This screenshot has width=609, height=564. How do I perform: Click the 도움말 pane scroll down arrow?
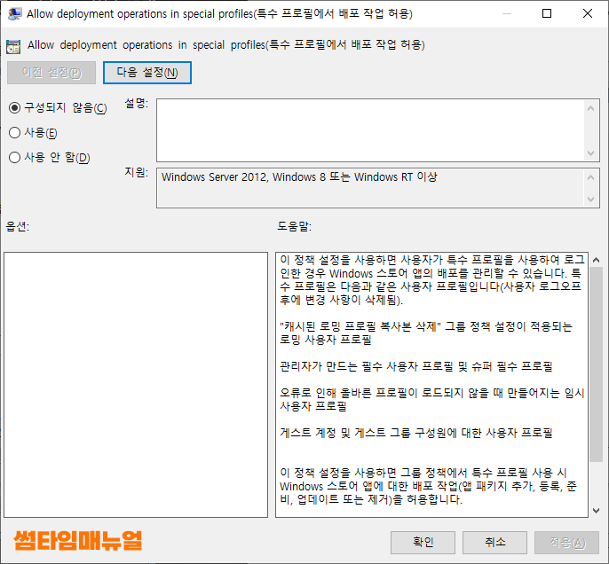click(597, 511)
